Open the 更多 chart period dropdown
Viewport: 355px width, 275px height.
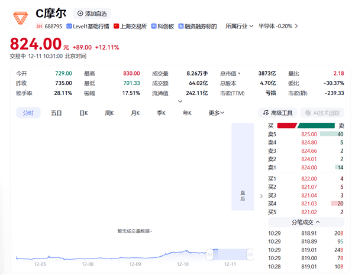pos(217,113)
